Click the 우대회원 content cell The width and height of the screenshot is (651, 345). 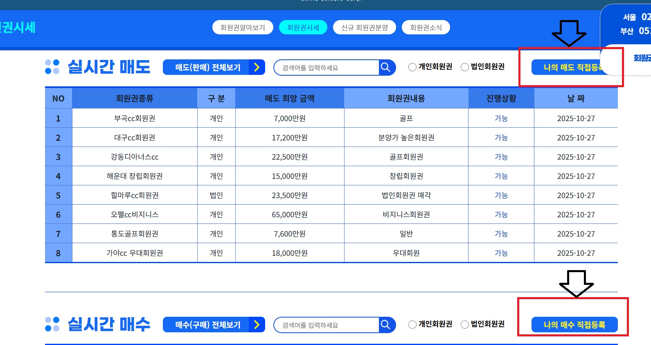tap(406, 253)
